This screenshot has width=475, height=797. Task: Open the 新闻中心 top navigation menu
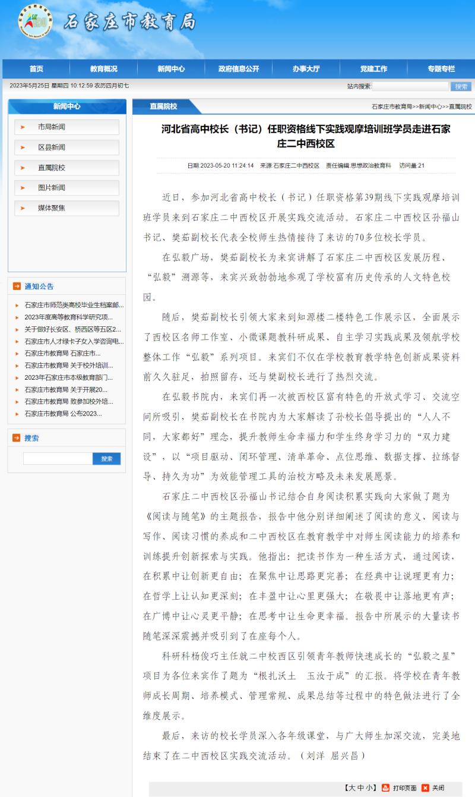point(171,69)
